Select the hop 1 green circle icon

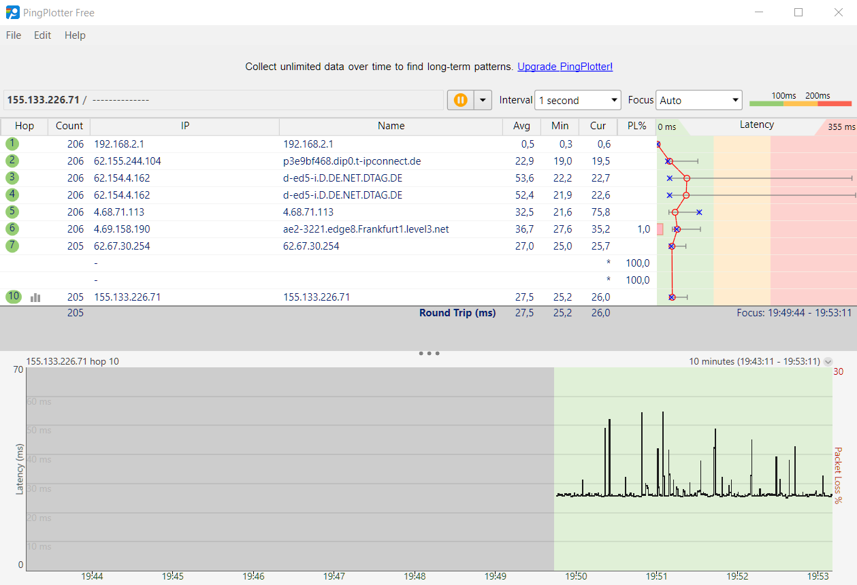tap(12, 144)
